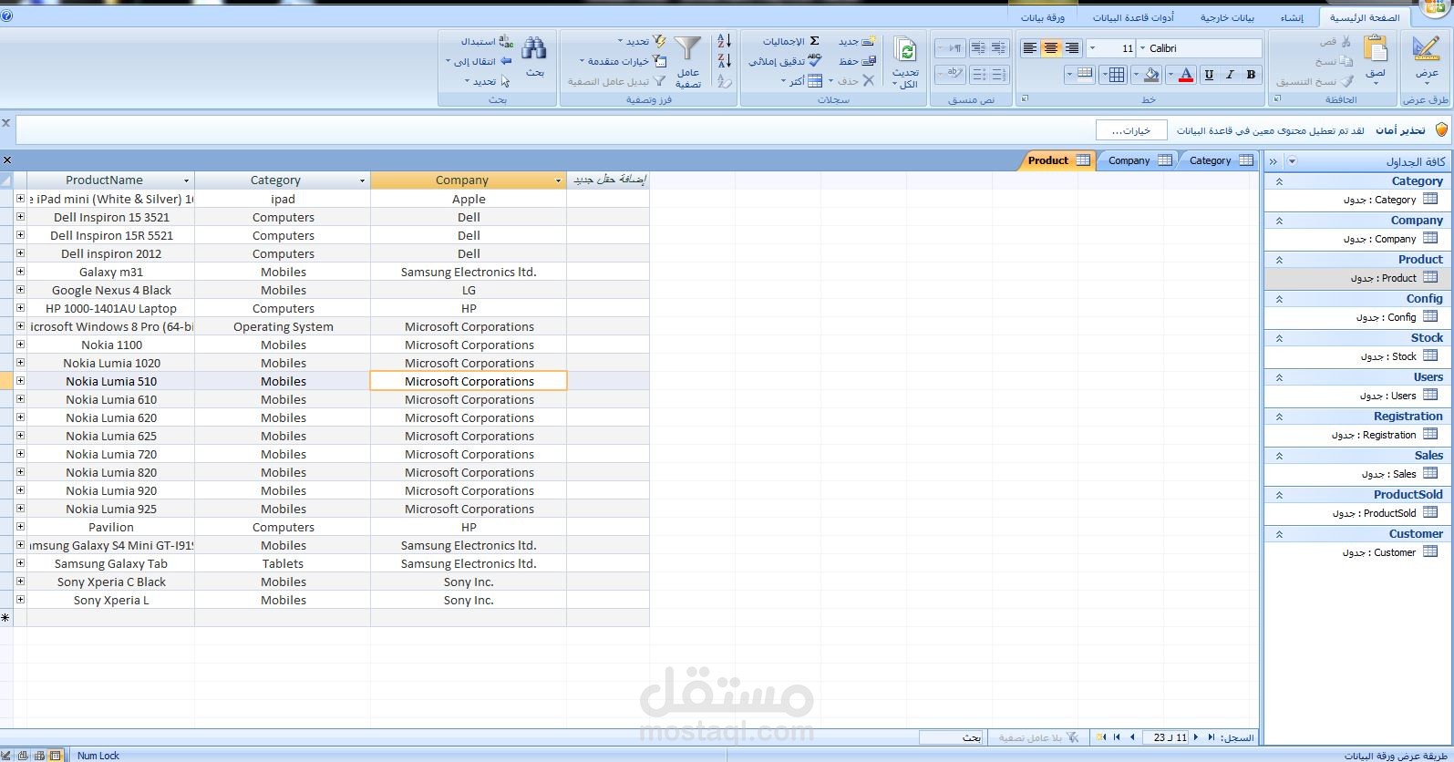Click new blank record navigation button

coord(1102,737)
